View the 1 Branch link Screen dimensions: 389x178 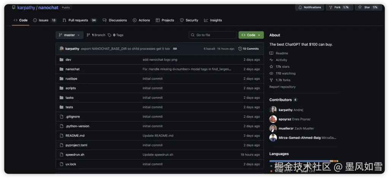tap(96, 35)
